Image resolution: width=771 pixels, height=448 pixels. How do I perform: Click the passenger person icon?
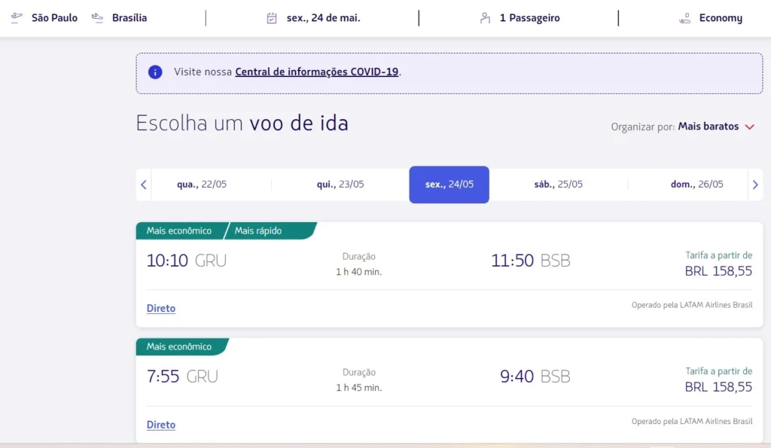pos(485,18)
